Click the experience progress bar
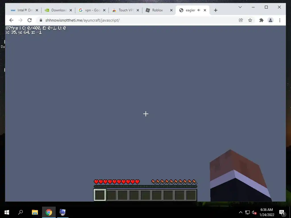The image size is (291, 218). (x=145, y=186)
